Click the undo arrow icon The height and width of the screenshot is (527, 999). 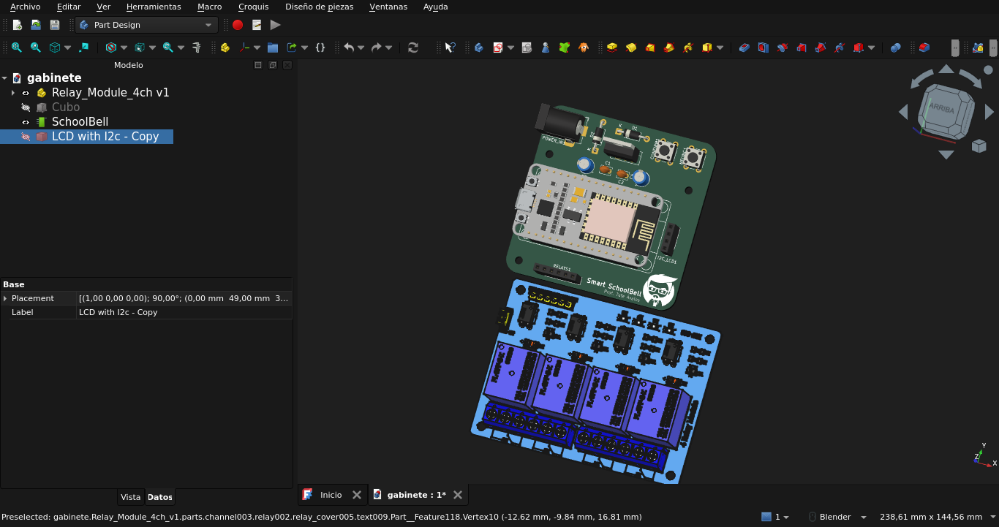[x=349, y=48]
